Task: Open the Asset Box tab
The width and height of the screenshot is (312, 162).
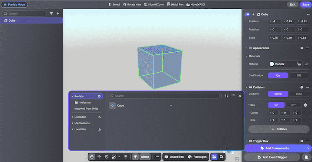Action: coord(174,157)
